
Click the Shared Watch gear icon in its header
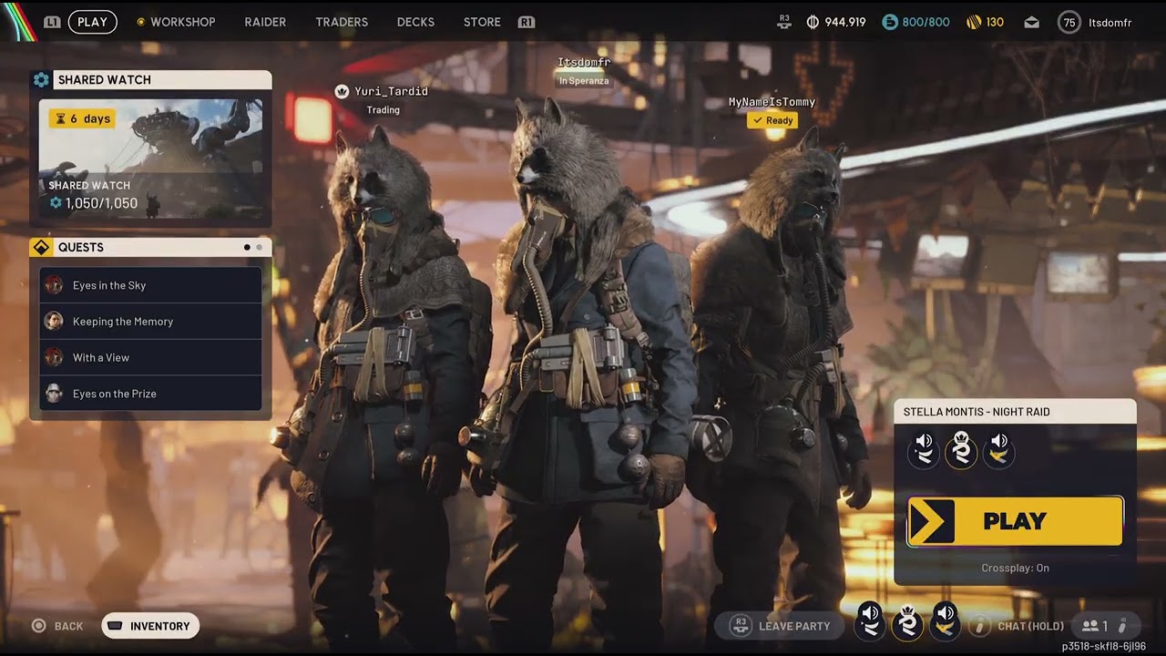point(41,79)
